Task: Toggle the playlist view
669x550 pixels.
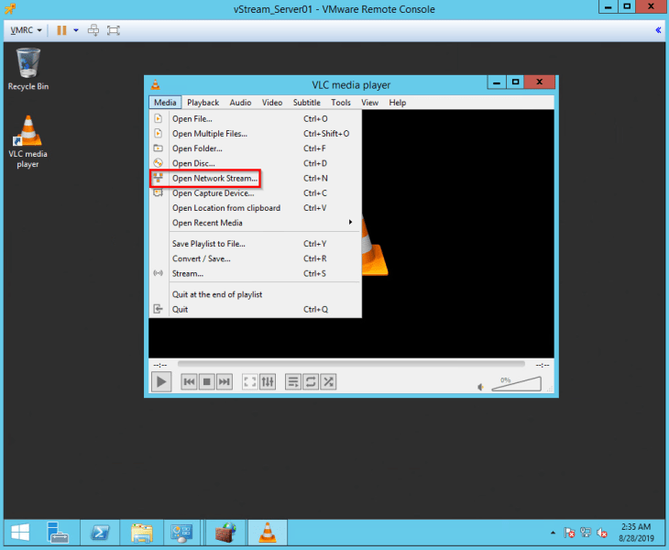Action: (293, 381)
